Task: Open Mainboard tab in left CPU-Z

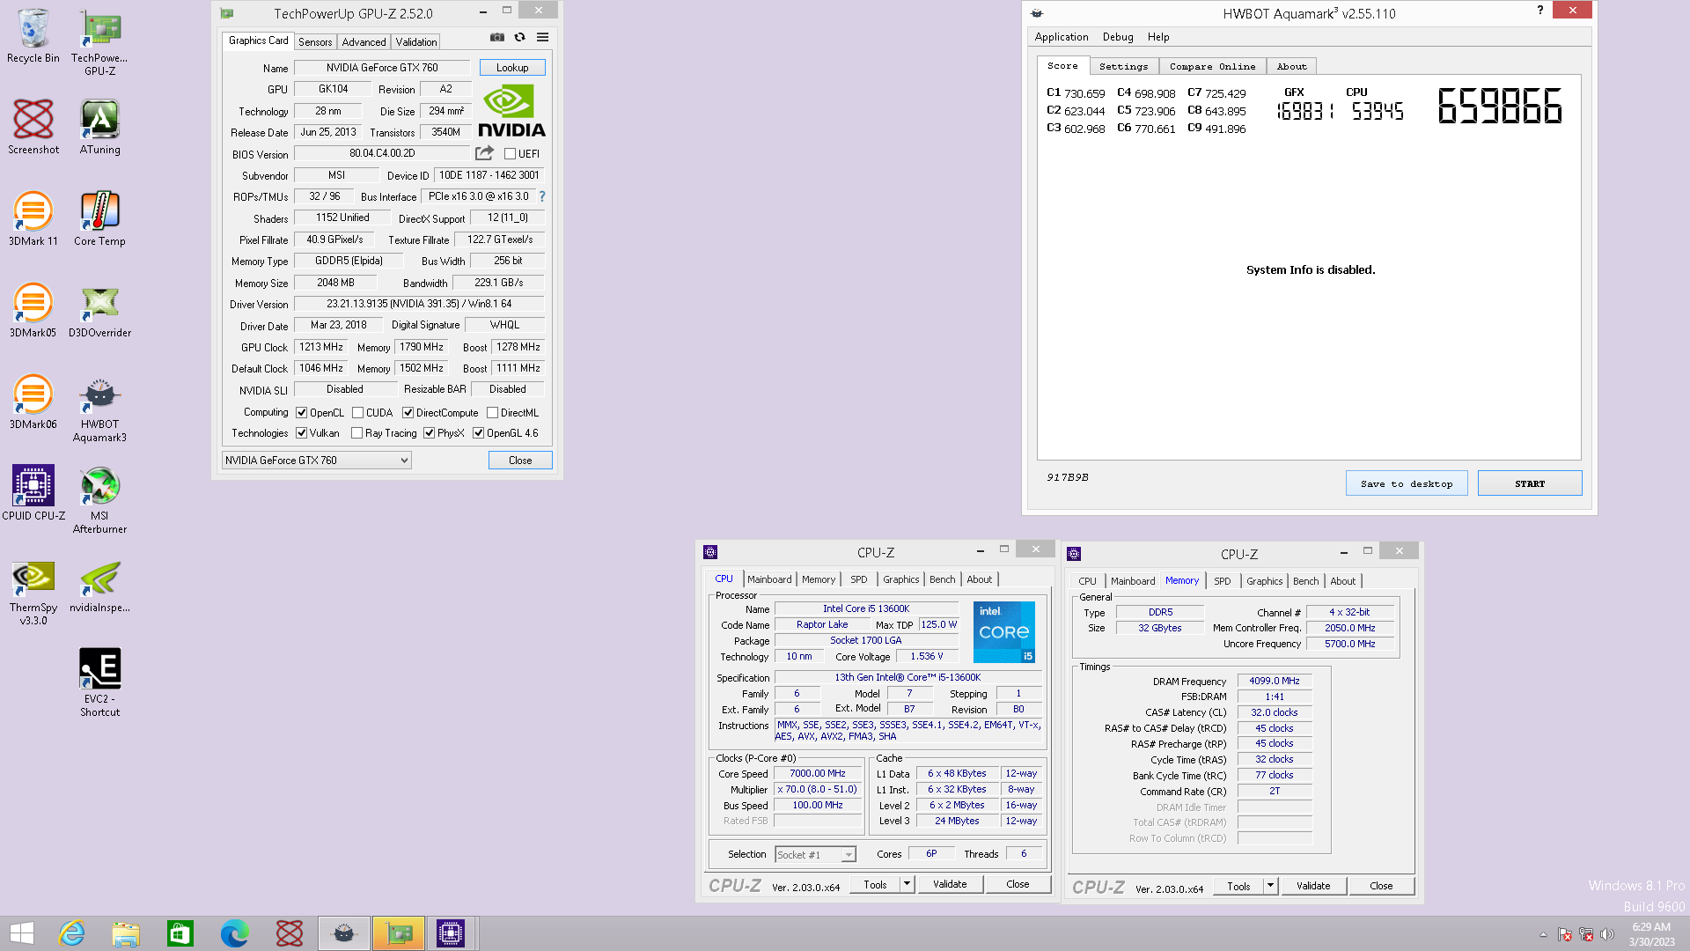Action: click(x=769, y=579)
